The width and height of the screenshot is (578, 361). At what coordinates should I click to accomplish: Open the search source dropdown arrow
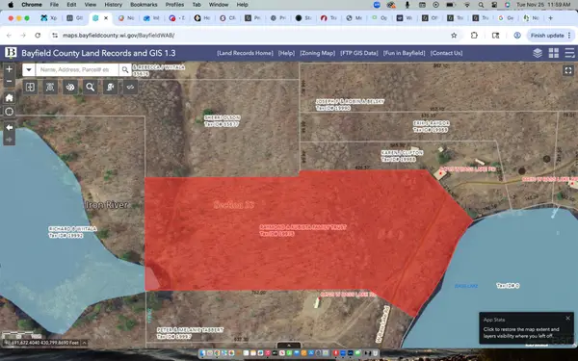coord(29,69)
